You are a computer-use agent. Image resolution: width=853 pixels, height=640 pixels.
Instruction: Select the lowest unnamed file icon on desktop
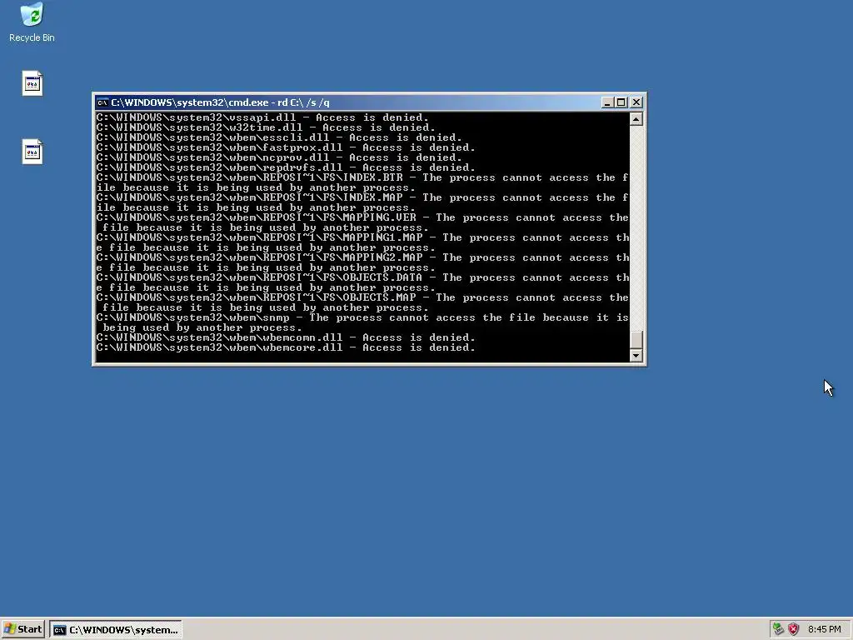32,152
